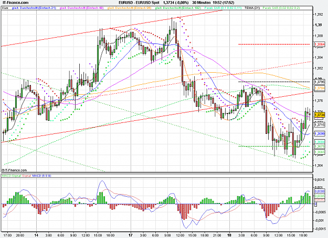Click the 17:00 time axis label
This screenshot has width=328, height=238.
[x=8, y=235]
